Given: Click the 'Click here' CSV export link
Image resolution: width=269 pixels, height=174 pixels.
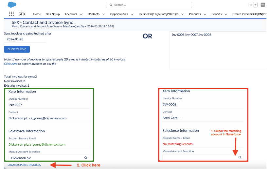Looking at the screenshot, I should point(11,64).
